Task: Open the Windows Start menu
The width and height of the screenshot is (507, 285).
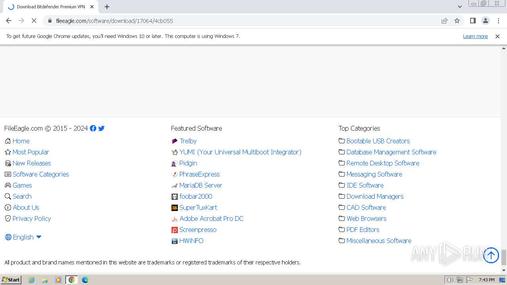Action: [x=11, y=280]
